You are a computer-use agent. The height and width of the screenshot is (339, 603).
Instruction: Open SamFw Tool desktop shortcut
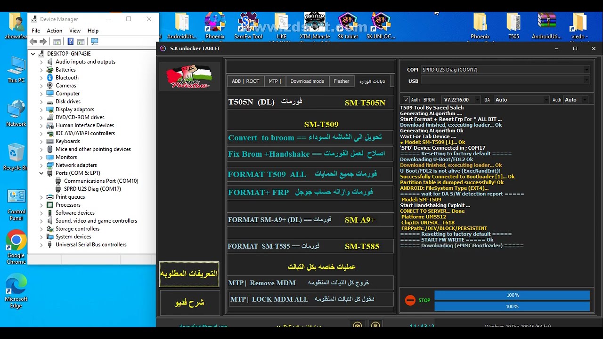(x=248, y=26)
